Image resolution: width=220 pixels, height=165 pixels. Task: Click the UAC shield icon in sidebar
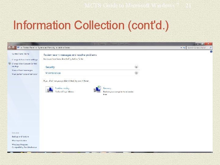point(9,64)
